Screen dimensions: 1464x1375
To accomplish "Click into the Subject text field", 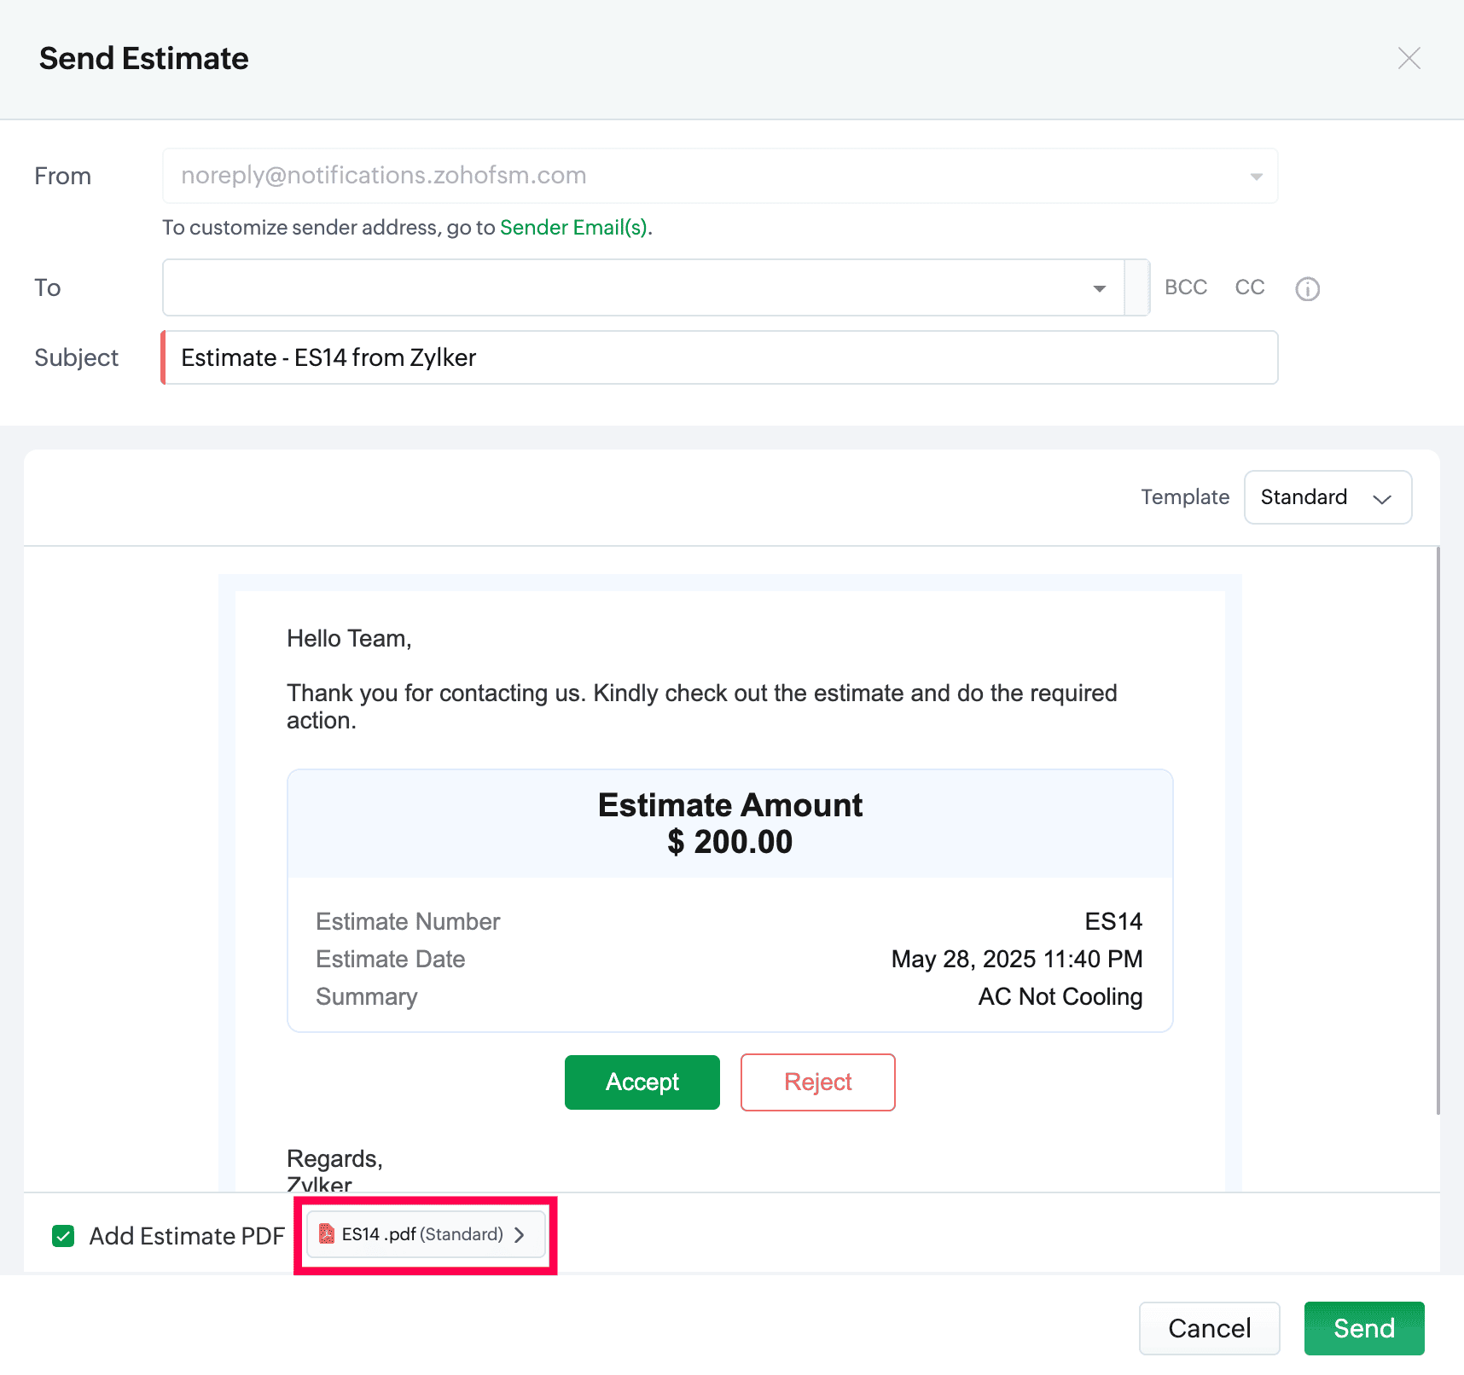I will pyautogui.click(x=718, y=358).
